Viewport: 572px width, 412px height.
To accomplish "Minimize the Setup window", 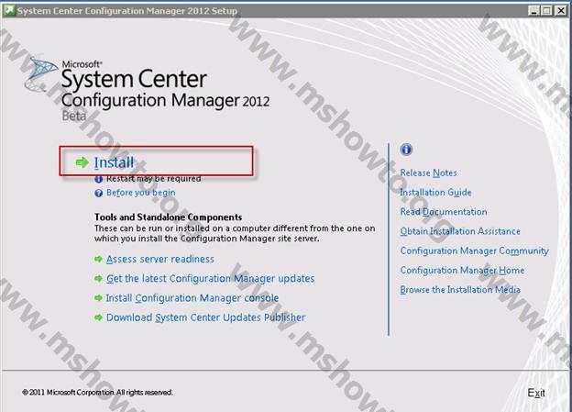I will point(533,11).
